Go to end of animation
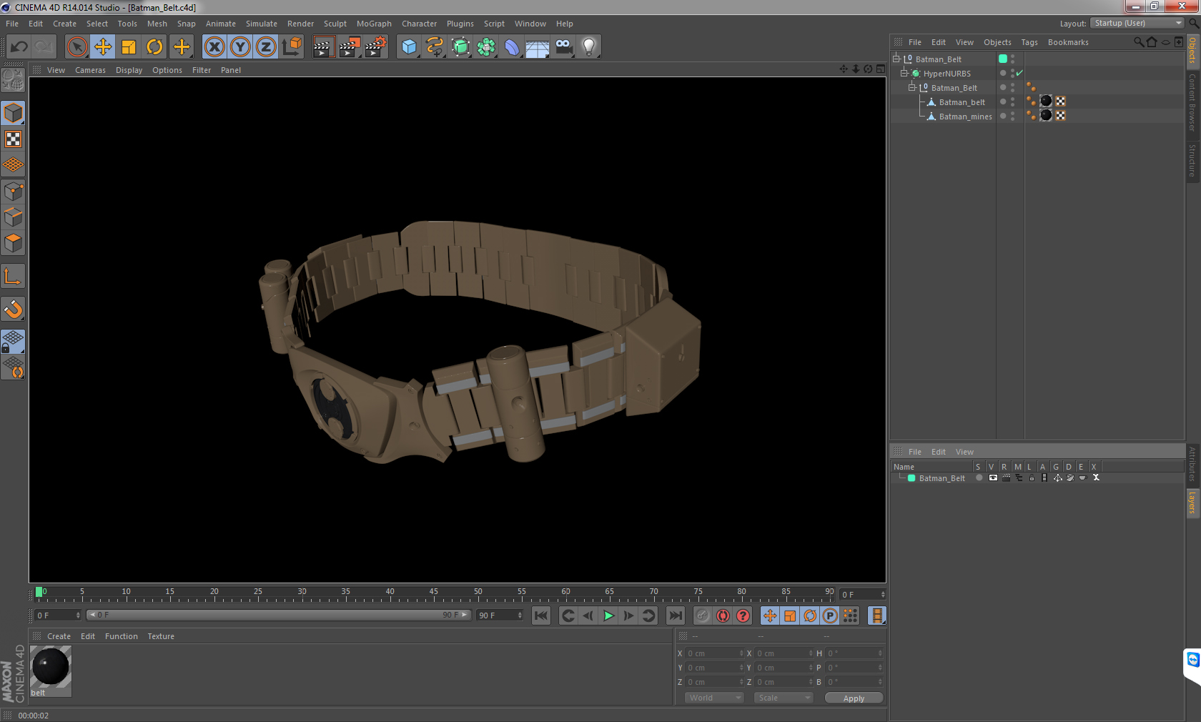The width and height of the screenshot is (1201, 722). [675, 615]
